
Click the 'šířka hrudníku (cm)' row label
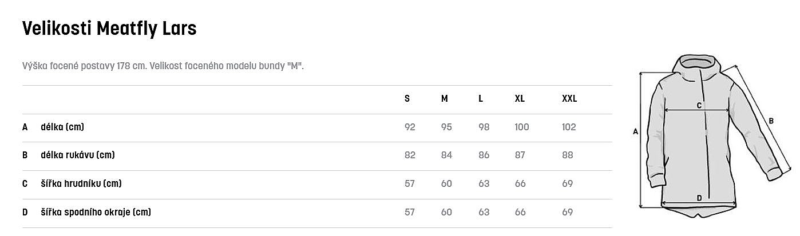point(81,183)
